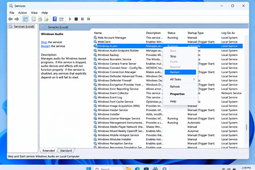Click gear icon beside Windows Defender Firewall
Image resolution: width=255 pixels, height=170 pixels.
click(x=95, y=80)
